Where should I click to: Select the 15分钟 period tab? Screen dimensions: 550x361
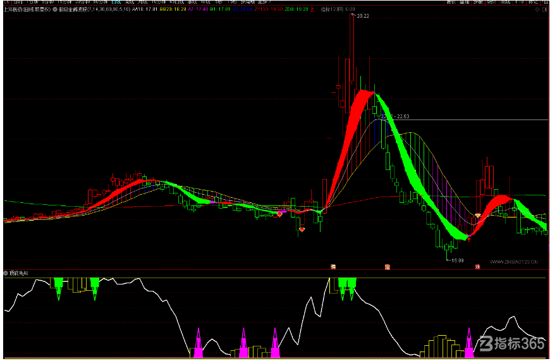(x=64, y=2)
